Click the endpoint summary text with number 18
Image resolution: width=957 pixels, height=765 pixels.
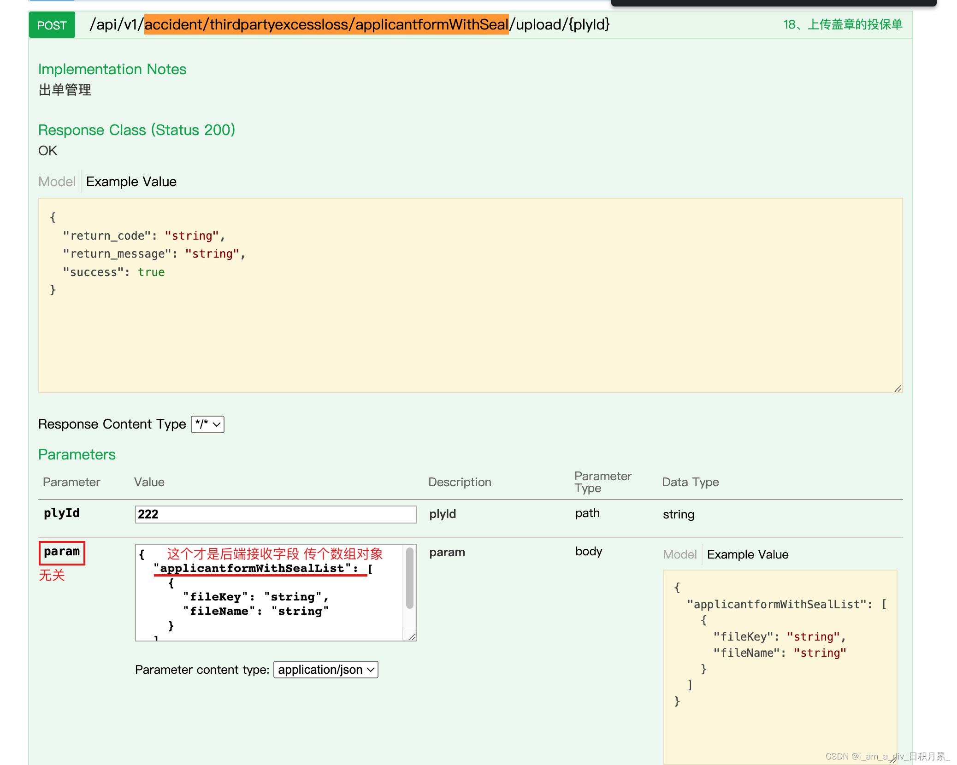pyautogui.click(x=842, y=24)
